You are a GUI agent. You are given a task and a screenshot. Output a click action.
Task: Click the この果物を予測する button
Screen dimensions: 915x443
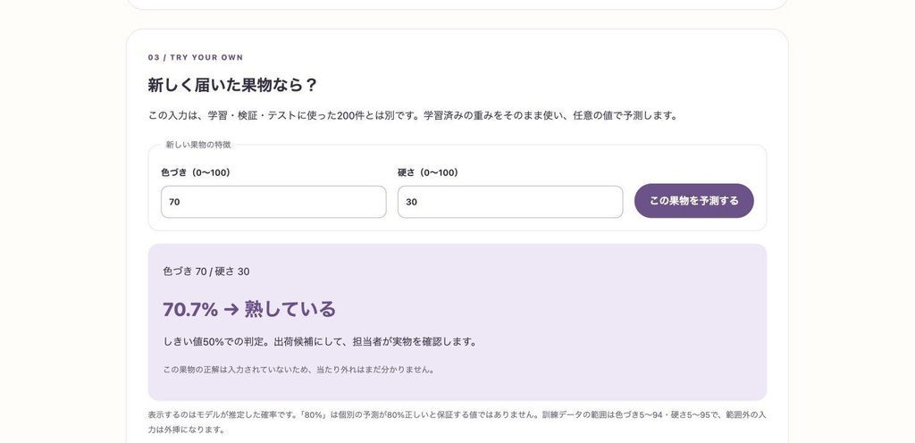[x=693, y=201]
